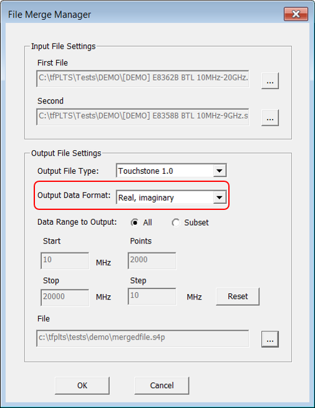
Task: Select the All data range radio button
Action: (x=135, y=223)
